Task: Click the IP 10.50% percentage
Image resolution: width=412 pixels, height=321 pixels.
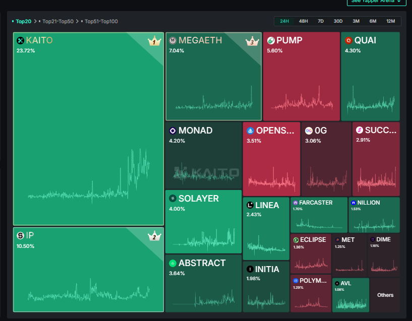Action: (x=26, y=246)
